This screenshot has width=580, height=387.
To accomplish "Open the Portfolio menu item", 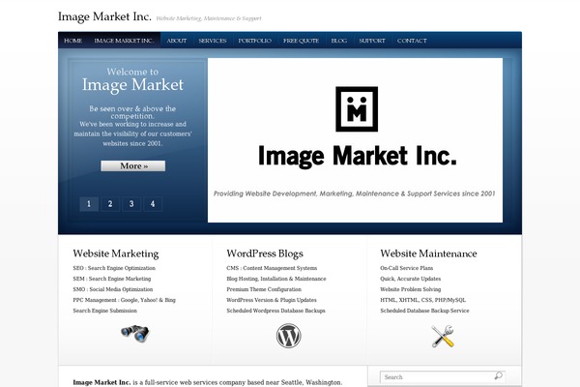I will point(254,41).
